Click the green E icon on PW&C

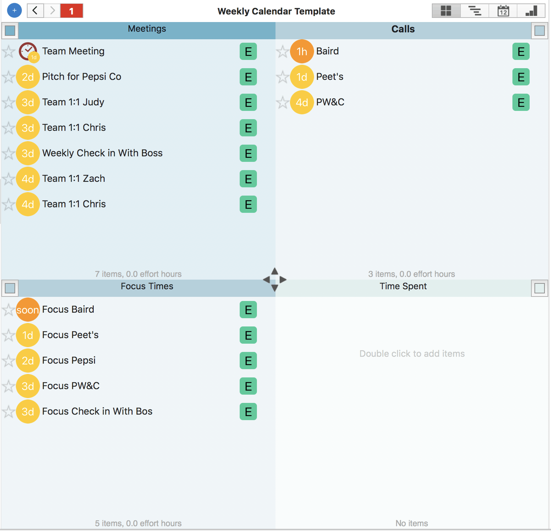coord(521,102)
